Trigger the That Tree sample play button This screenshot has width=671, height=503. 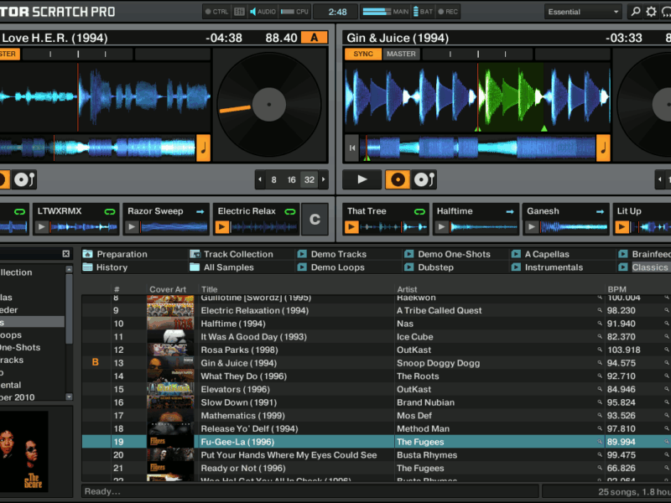352,227
